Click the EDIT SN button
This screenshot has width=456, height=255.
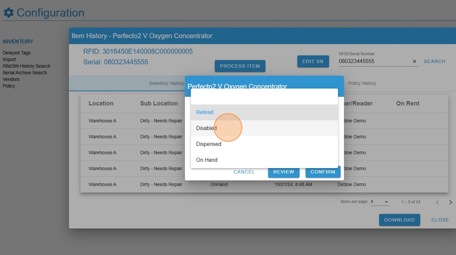[x=313, y=62]
